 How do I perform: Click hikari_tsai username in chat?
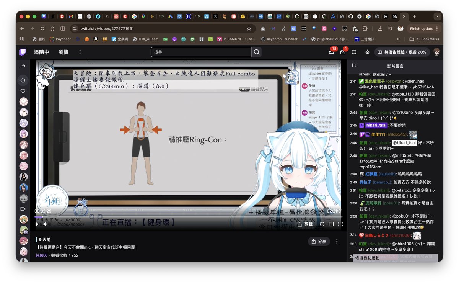click(x=377, y=125)
